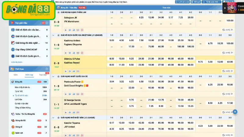Switch to the Trực tiếp tab
Viewport: 244px width, 137px height.
pos(43,75)
